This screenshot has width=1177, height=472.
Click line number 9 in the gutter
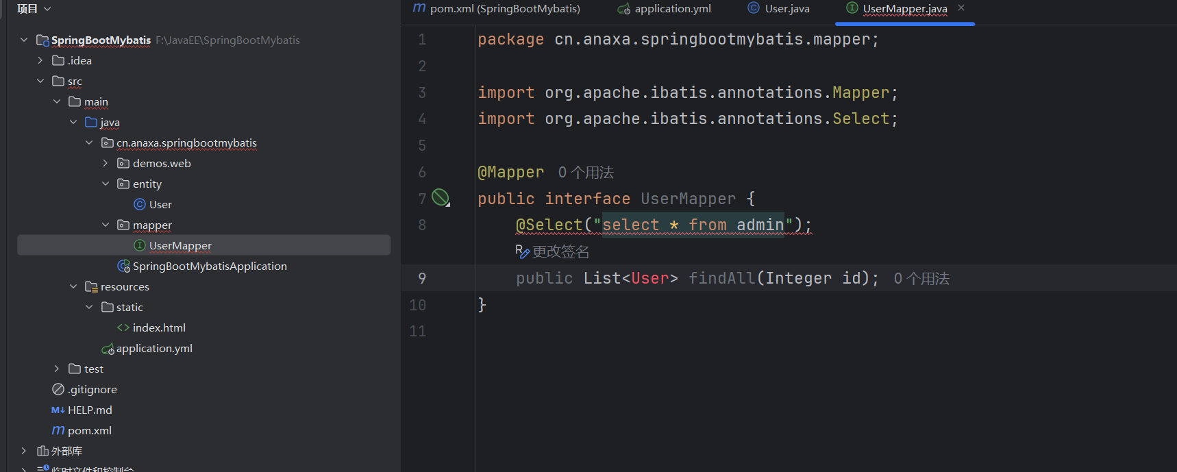point(422,278)
